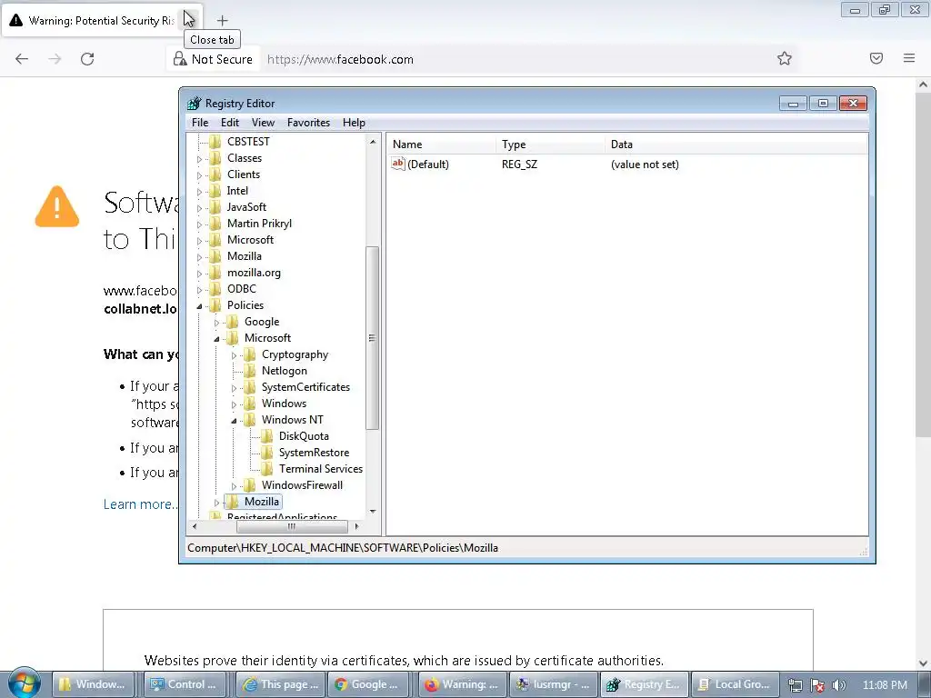
Task: Click the Not Secure lock icon
Action: click(179, 59)
